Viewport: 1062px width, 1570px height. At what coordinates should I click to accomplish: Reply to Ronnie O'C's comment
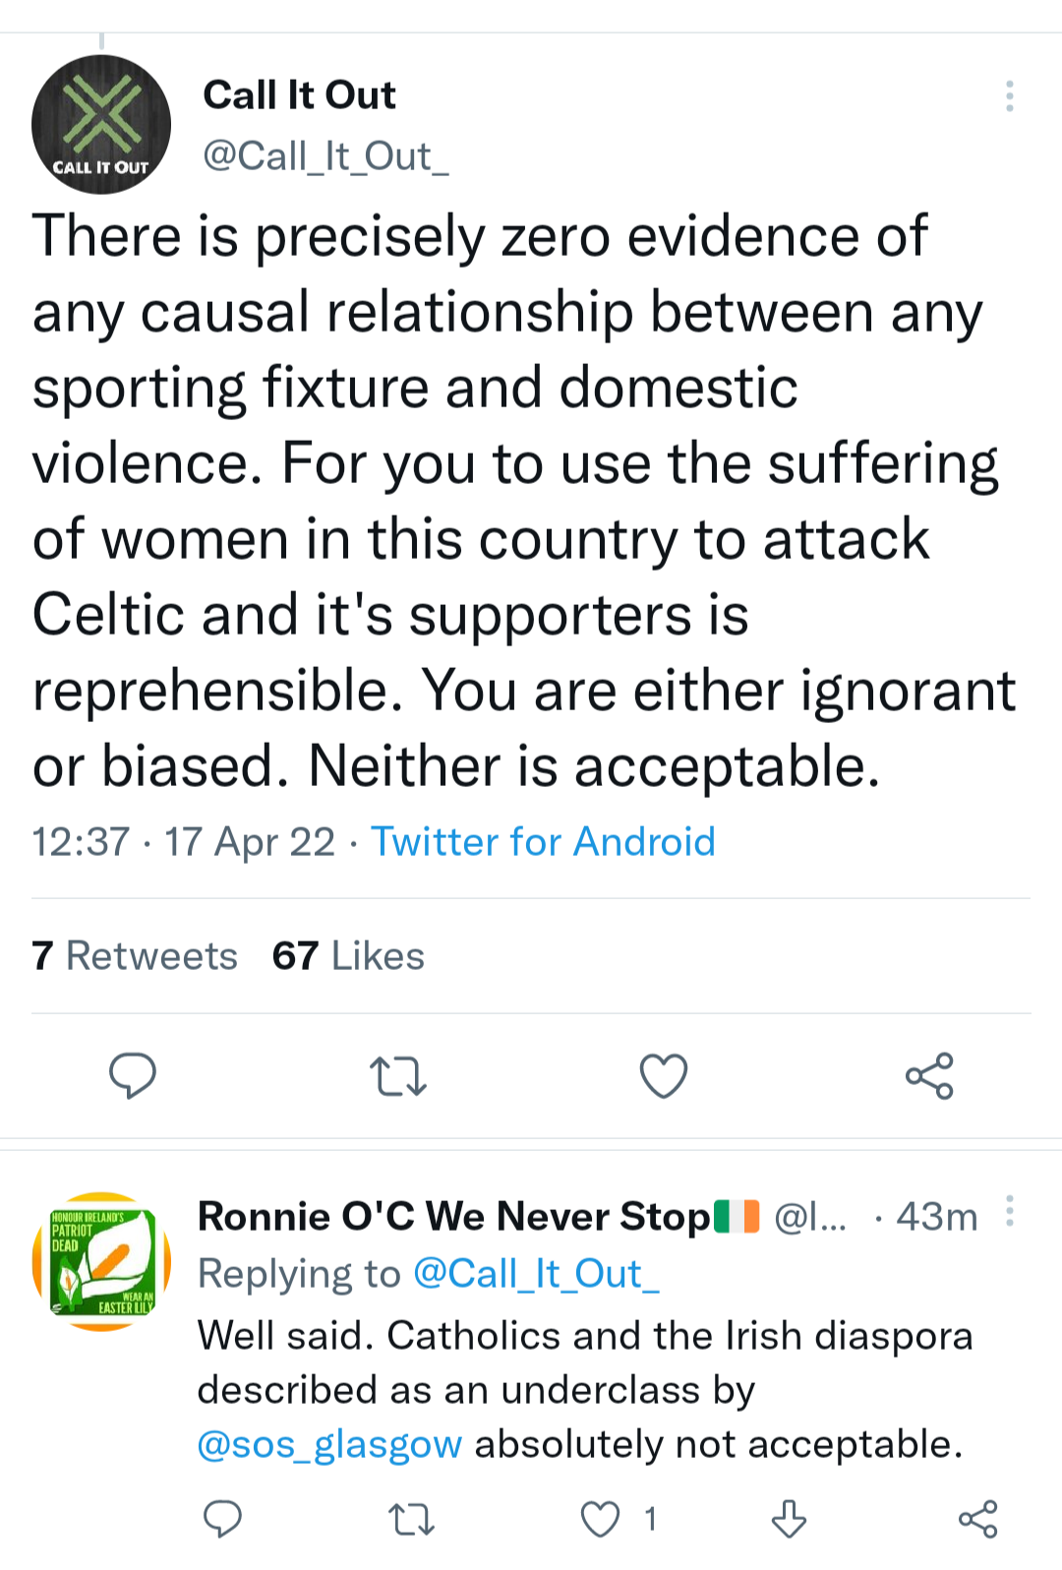tap(222, 1519)
